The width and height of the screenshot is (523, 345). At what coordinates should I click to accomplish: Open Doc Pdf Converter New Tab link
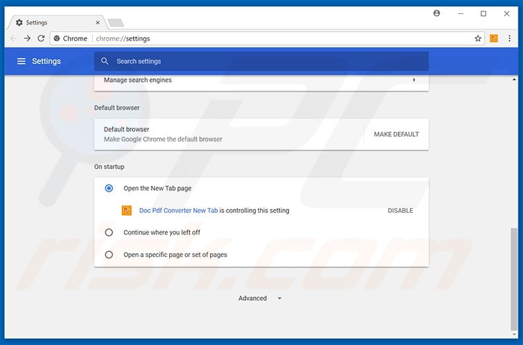click(x=179, y=210)
